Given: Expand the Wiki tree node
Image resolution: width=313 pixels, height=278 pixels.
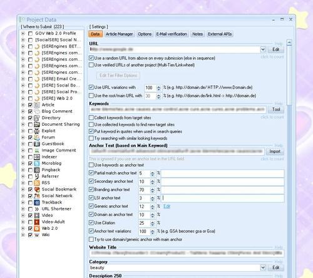Looking at the screenshot, I should click(23, 235).
